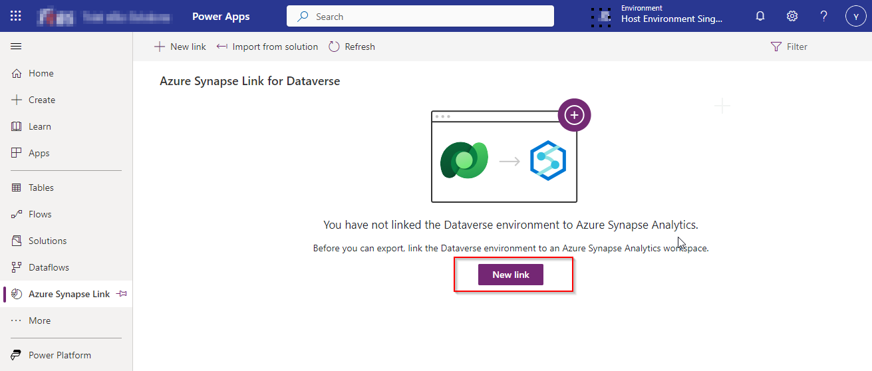Expand More in the left navigation

point(39,320)
